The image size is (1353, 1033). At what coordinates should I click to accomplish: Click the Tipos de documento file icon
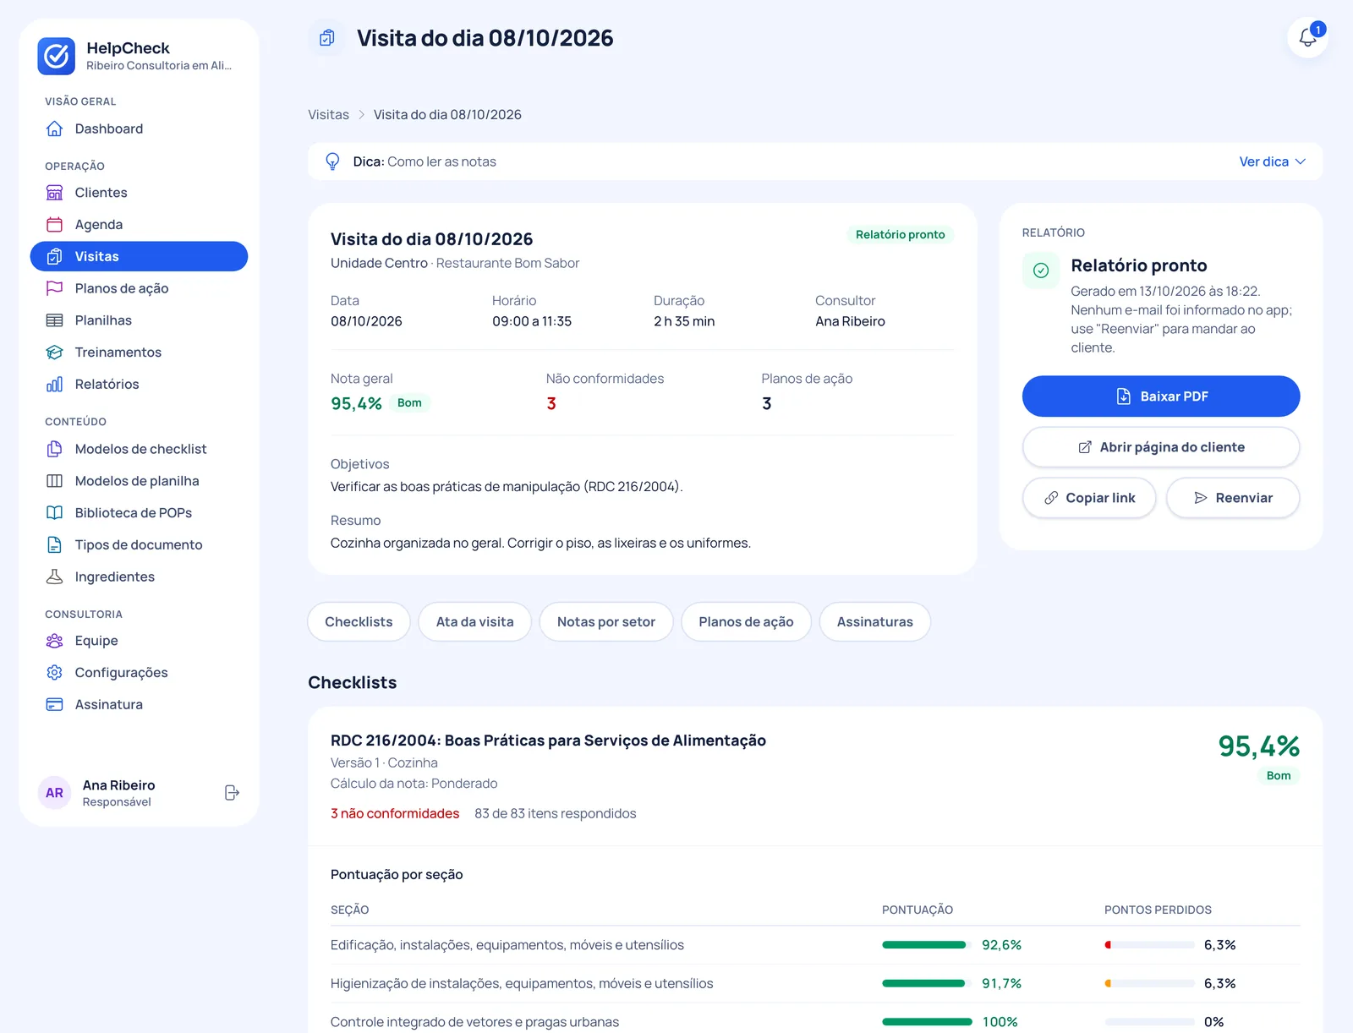[x=54, y=545]
